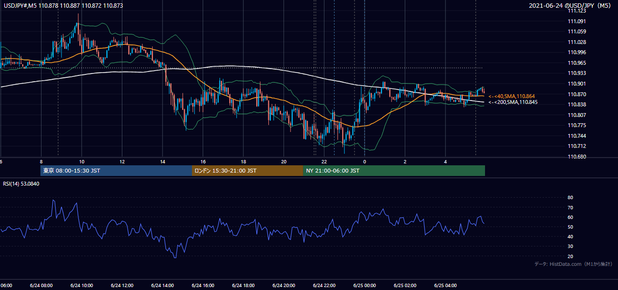618x290 pixels.
Task: Click the RSI scale value 70
Action: (570, 207)
